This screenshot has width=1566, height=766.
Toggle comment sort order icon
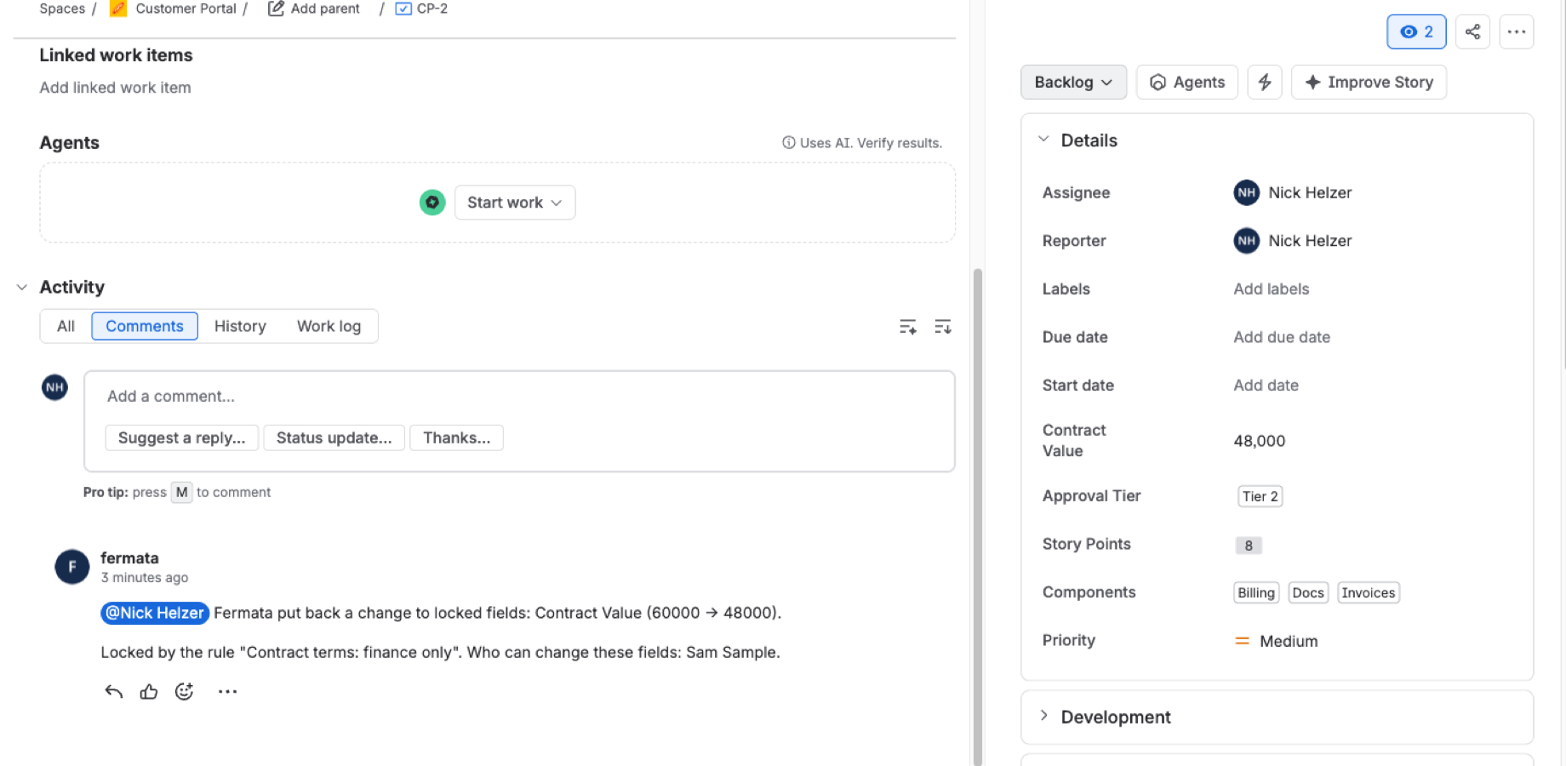pyautogui.click(x=943, y=327)
